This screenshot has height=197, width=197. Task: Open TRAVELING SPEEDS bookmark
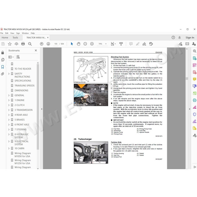[x=24, y=86]
